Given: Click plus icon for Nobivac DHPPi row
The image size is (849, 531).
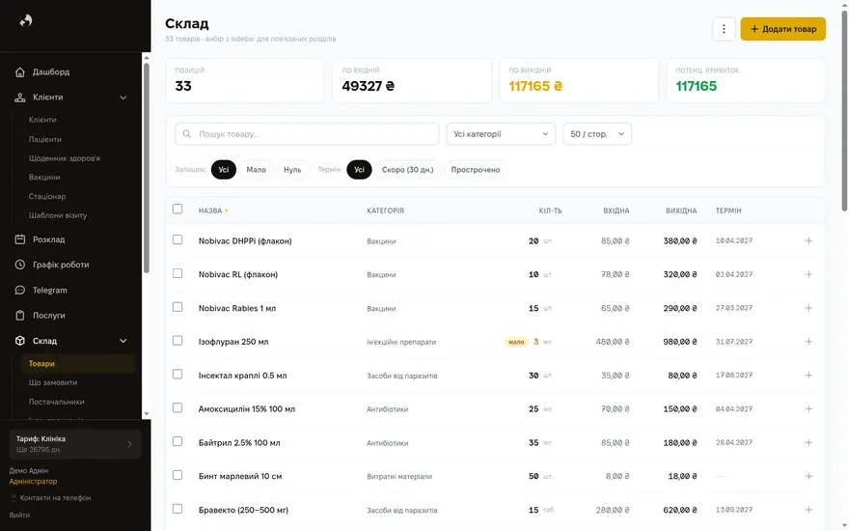Looking at the screenshot, I should pyautogui.click(x=808, y=240).
